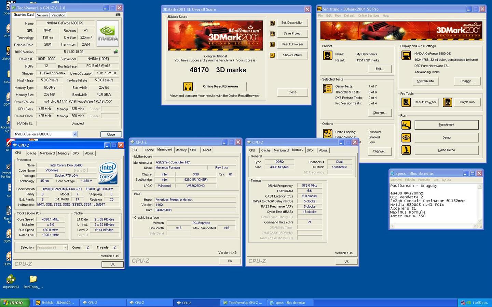Image resolution: width=492 pixels, height=307 pixels.
Task: Open the Cache tab in CPU-Z processor window
Action: [32, 153]
